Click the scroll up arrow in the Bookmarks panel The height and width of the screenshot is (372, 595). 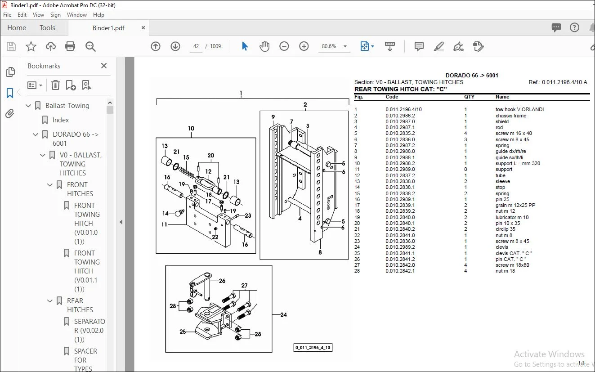pos(110,103)
